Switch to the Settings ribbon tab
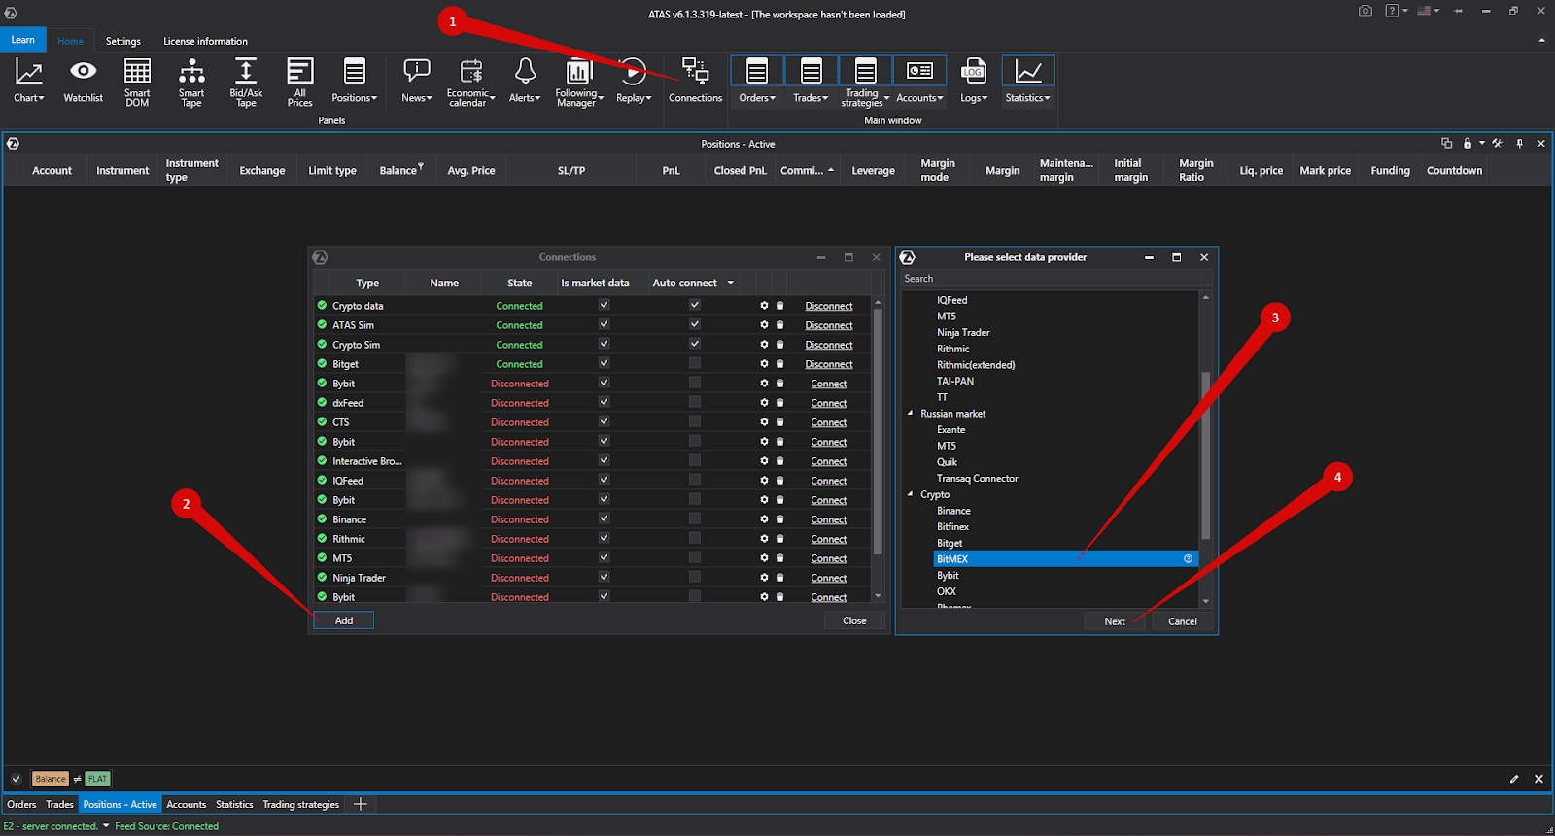The image size is (1555, 836). click(x=122, y=41)
